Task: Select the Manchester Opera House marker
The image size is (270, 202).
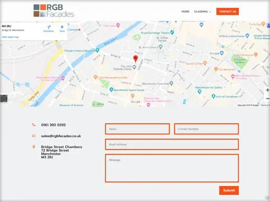Action: [x=112, y=90]
